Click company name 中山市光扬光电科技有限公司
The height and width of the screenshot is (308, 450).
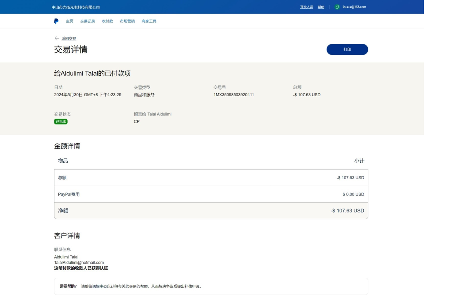tap(76, 7)
